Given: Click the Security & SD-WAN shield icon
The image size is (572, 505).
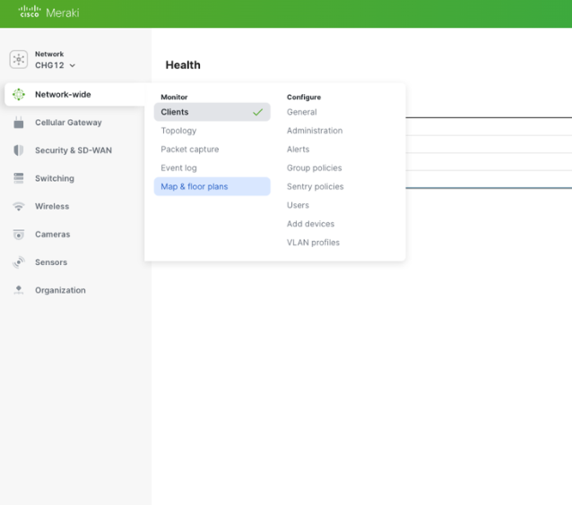Looking at the screenshot, I should [x=19, y=150].
